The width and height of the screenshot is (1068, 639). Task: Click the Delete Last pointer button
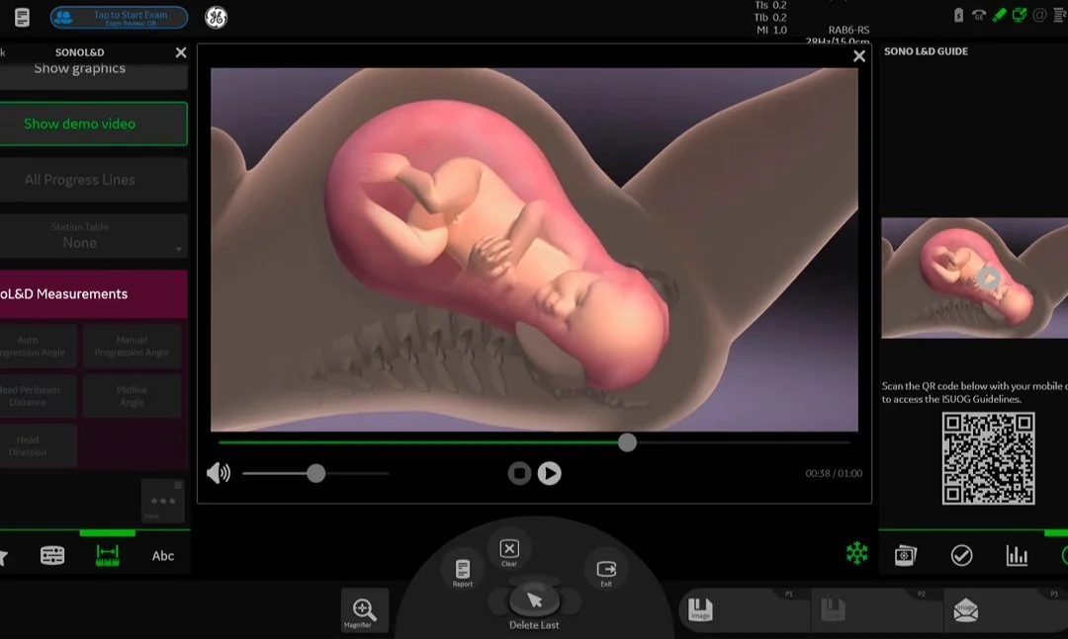point(535,600)
